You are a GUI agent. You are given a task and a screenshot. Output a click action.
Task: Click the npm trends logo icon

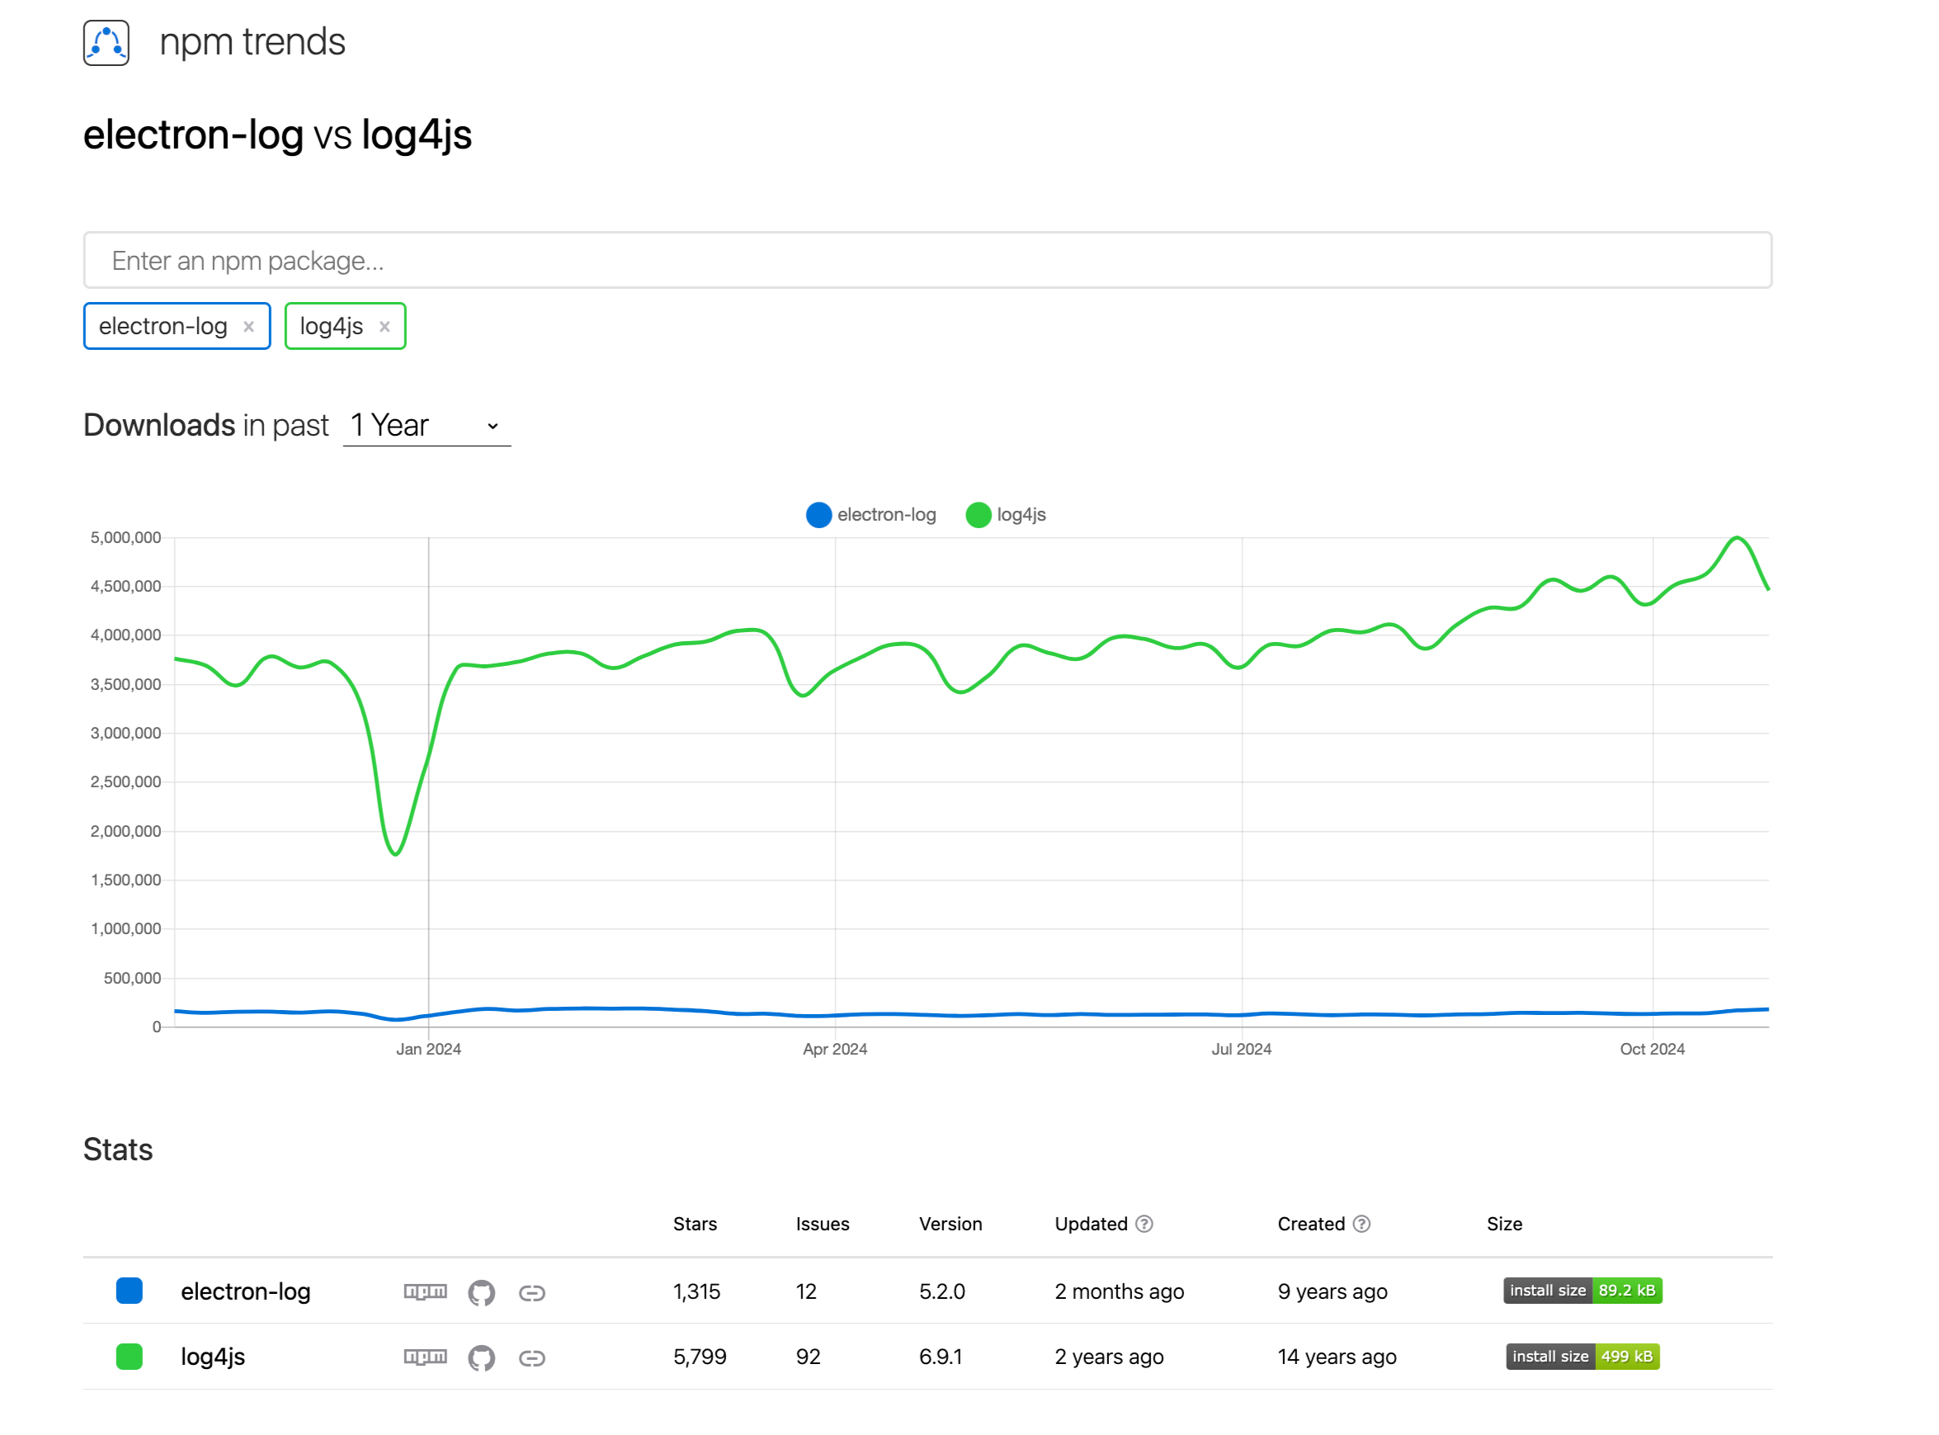tap(106, 43)
